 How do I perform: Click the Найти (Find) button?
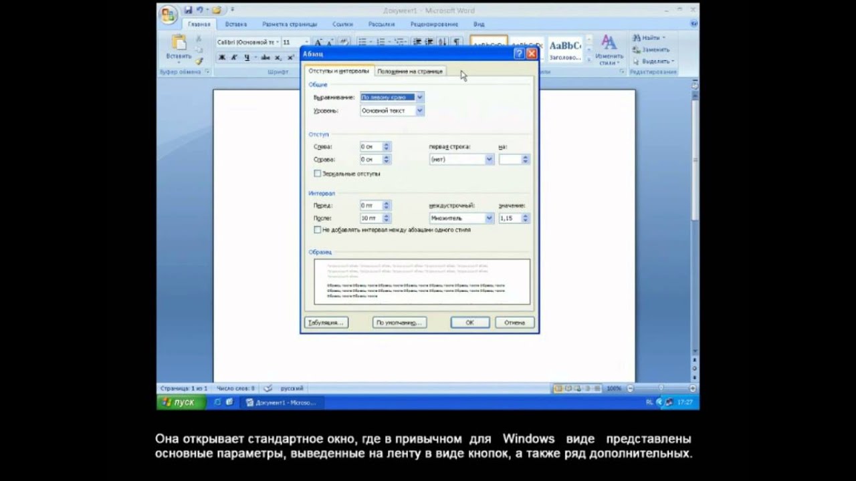pos(648,38)
